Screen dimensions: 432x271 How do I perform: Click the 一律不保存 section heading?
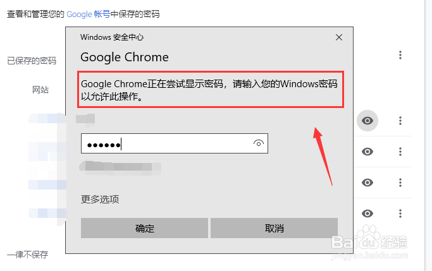point(28,255)
